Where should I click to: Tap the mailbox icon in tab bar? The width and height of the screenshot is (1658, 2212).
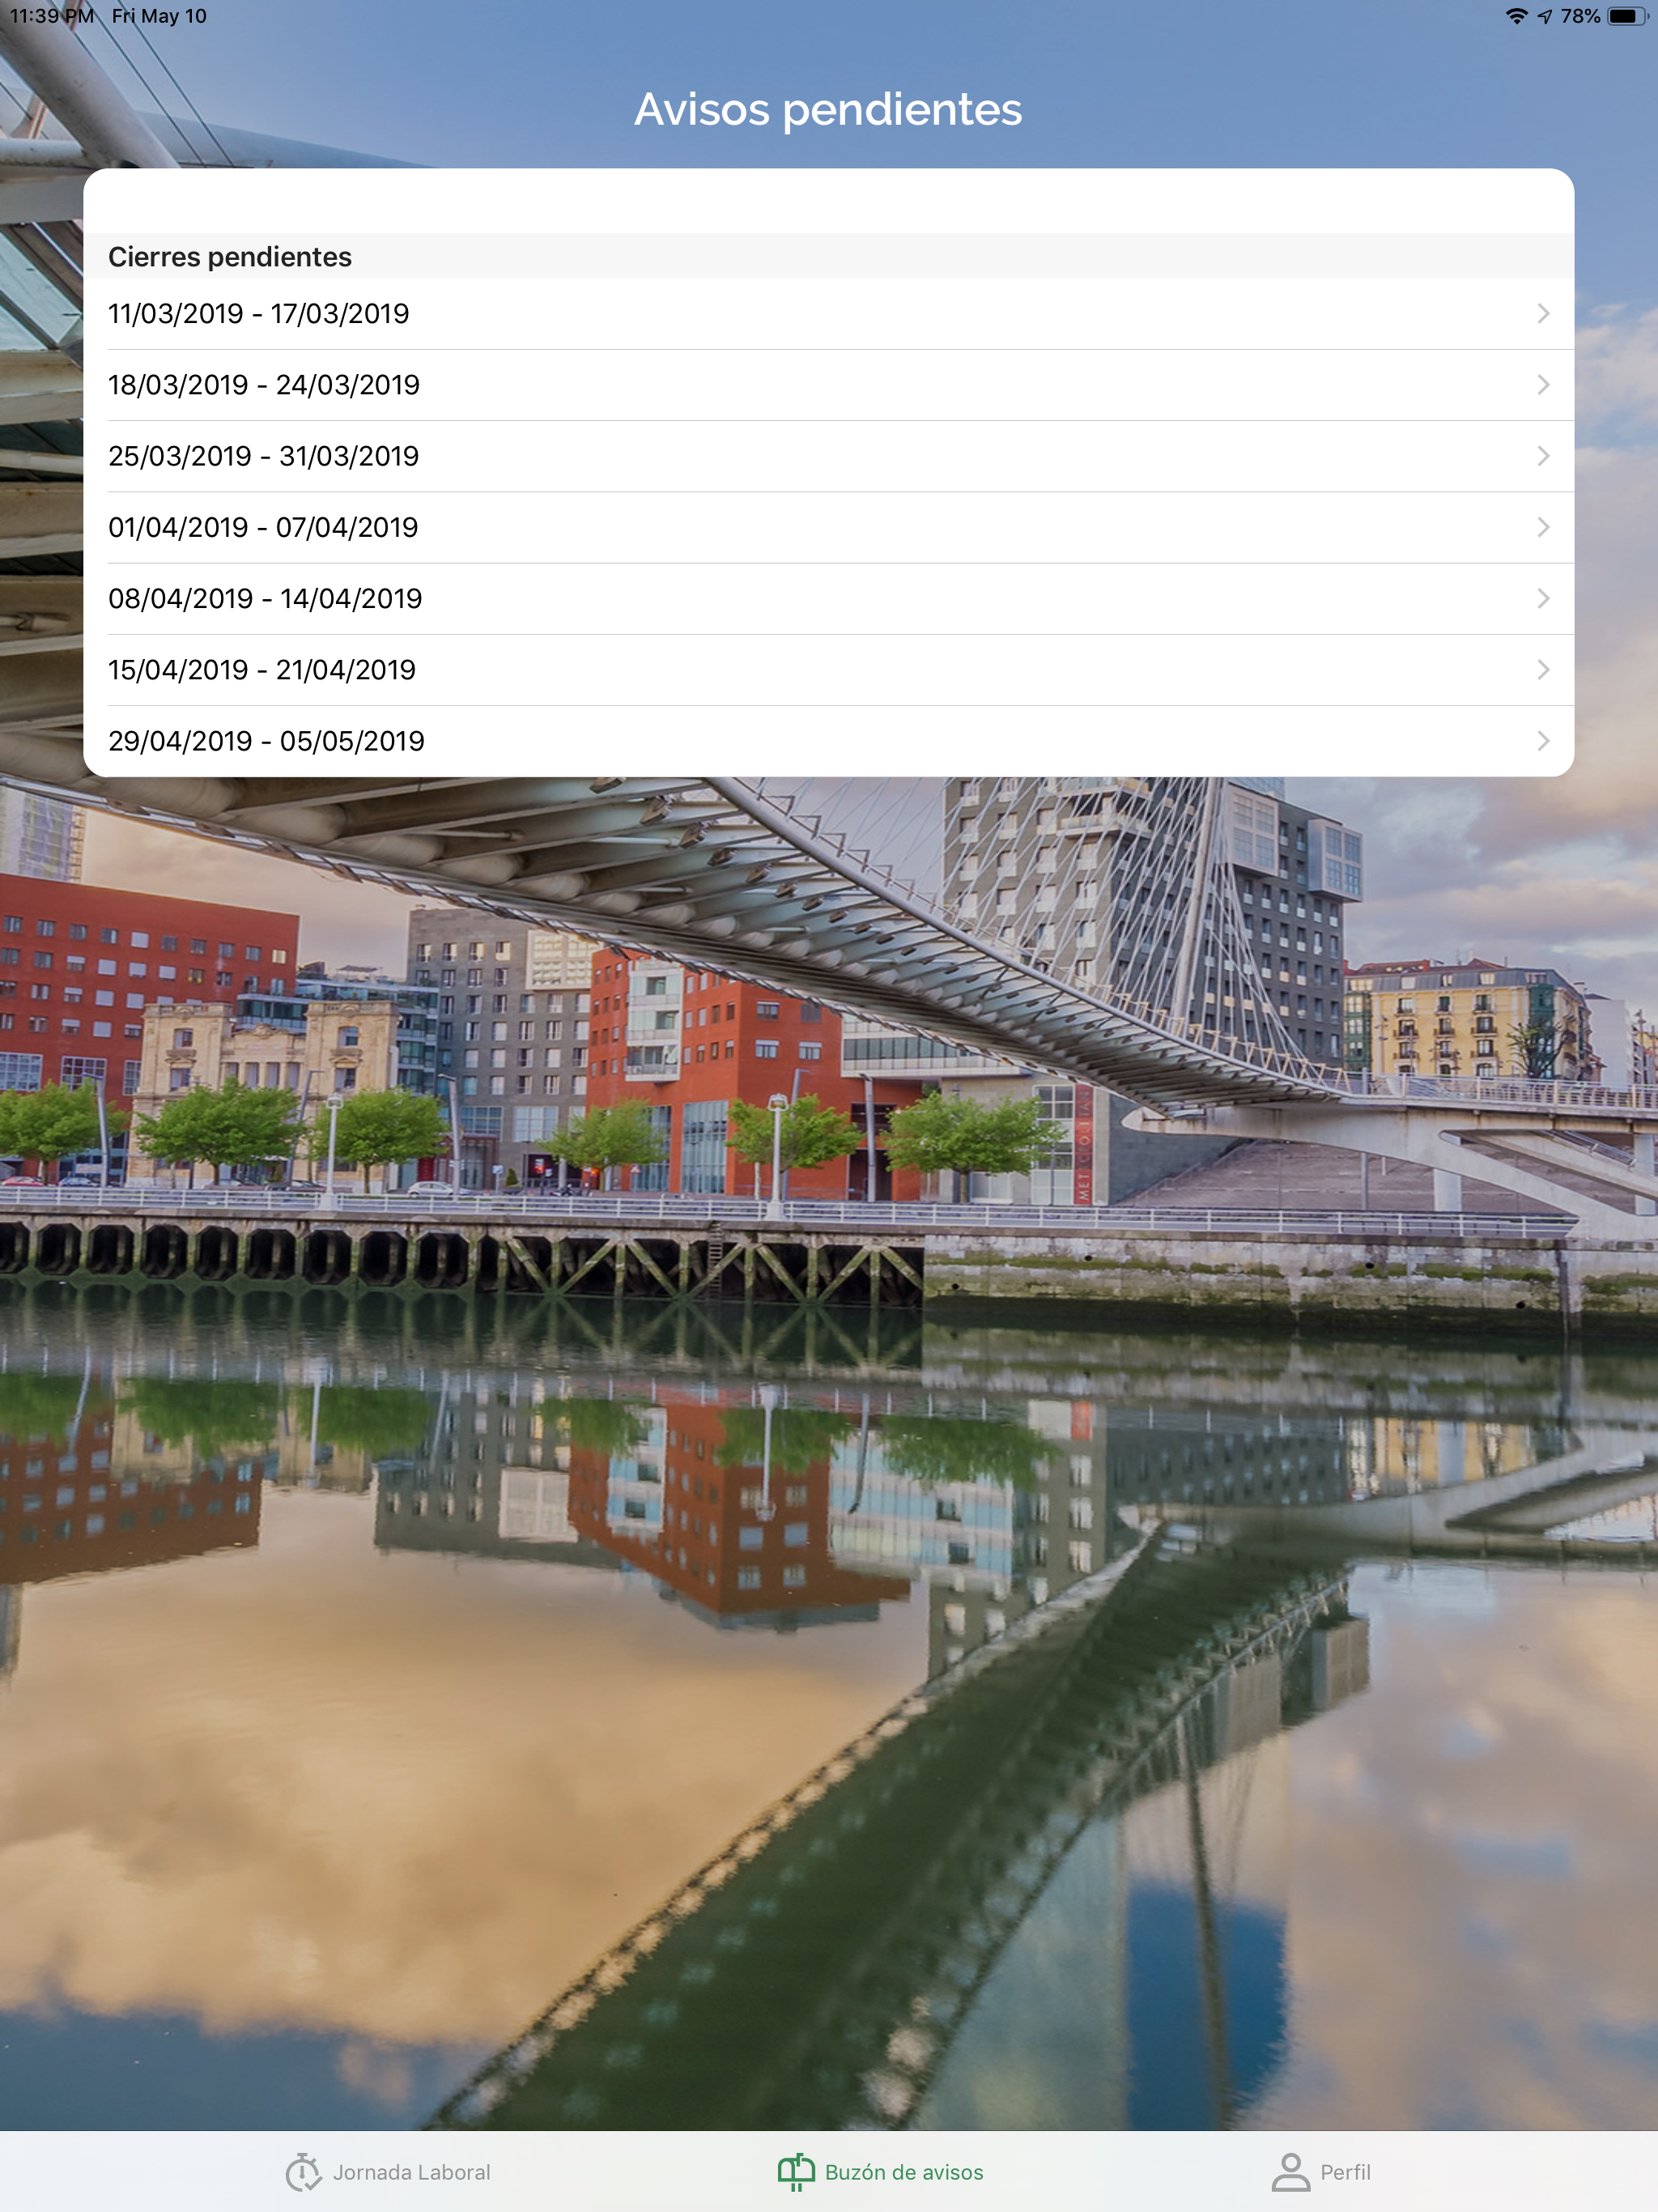[x=796, y=2172]
